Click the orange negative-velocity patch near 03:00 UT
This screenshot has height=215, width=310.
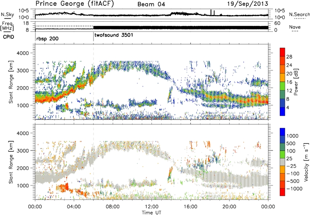pyautogui.click(x=64, y=187)
